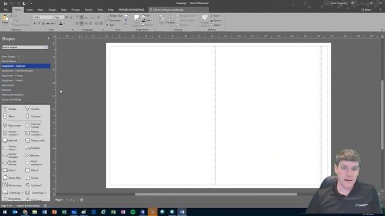Open the Fill dropdown
The height and width of the screenshot is (216, 385).
pyautogui.click(x=146, y=16)
